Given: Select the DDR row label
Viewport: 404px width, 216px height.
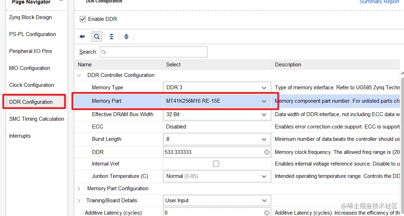Looking at the screenshot, I should 98,152.
